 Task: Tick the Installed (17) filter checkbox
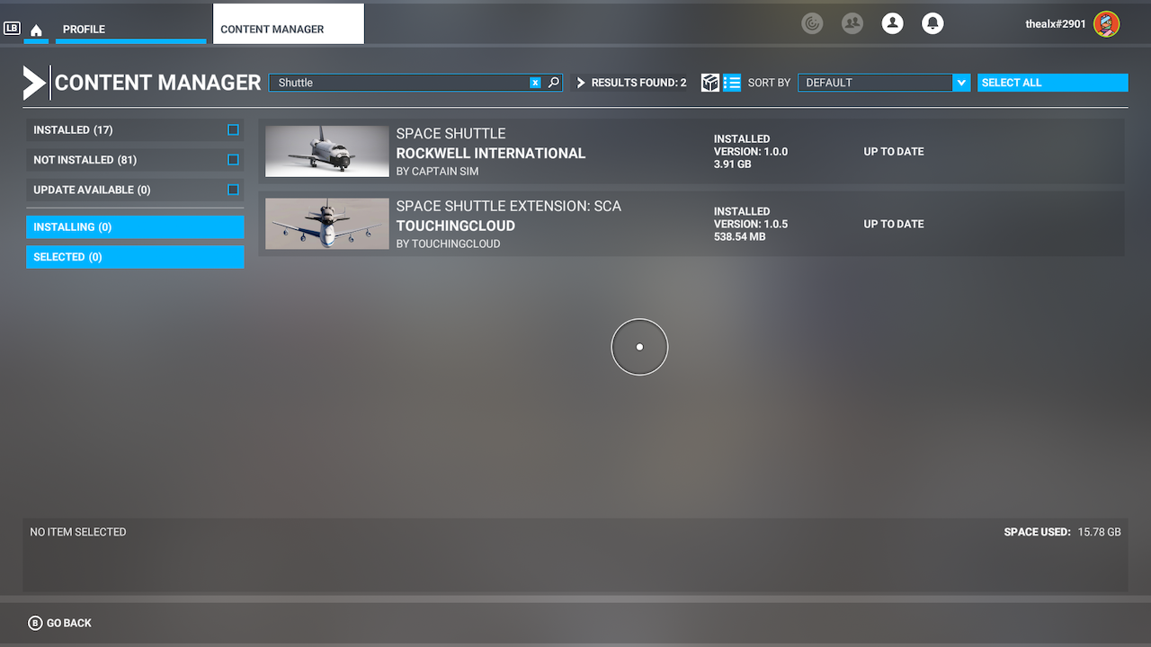point(233,130)
